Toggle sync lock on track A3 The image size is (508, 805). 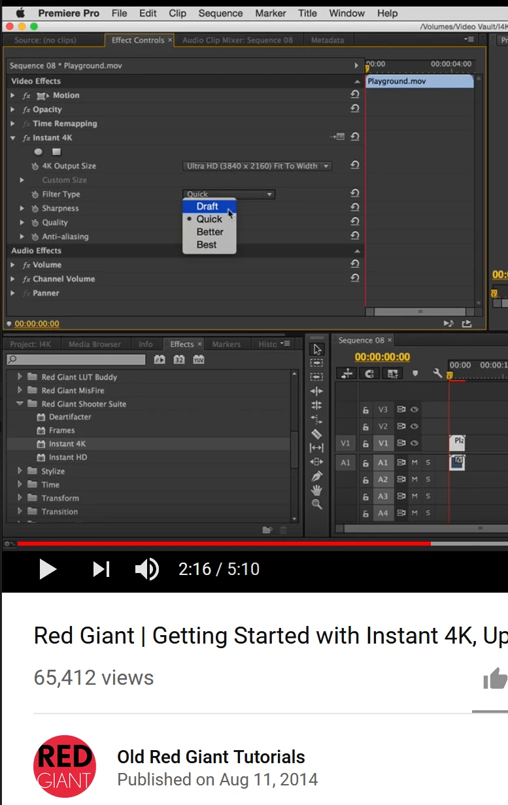(x=401, y=497)
